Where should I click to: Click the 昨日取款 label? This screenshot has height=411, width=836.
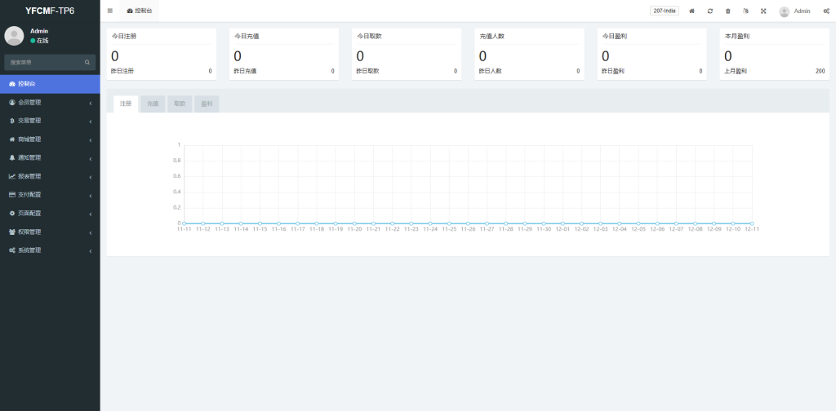coord(368,71)
